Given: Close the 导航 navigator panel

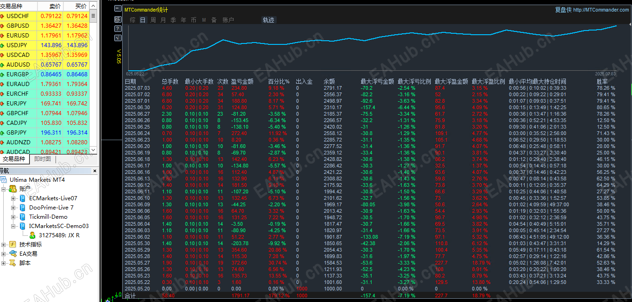Looking at the screenshot, I should [x=95, y=171].
